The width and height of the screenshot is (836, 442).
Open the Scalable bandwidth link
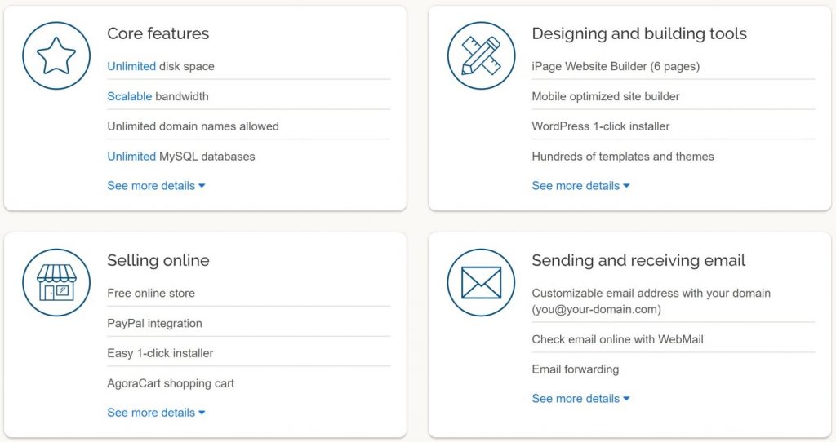click(130, 96)
